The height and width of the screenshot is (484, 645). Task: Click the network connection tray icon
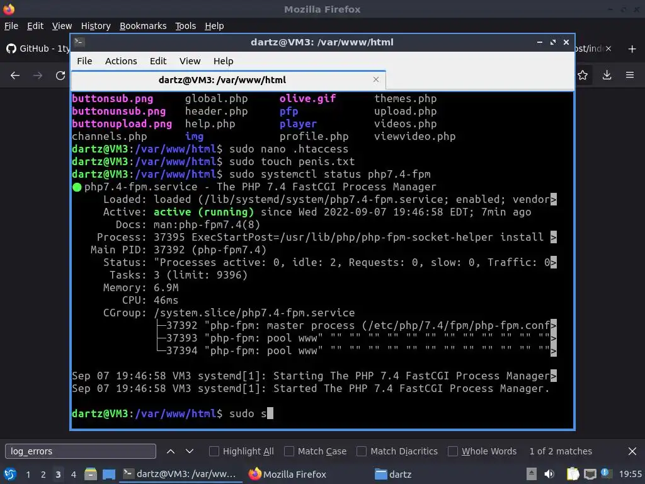point(590,474)
